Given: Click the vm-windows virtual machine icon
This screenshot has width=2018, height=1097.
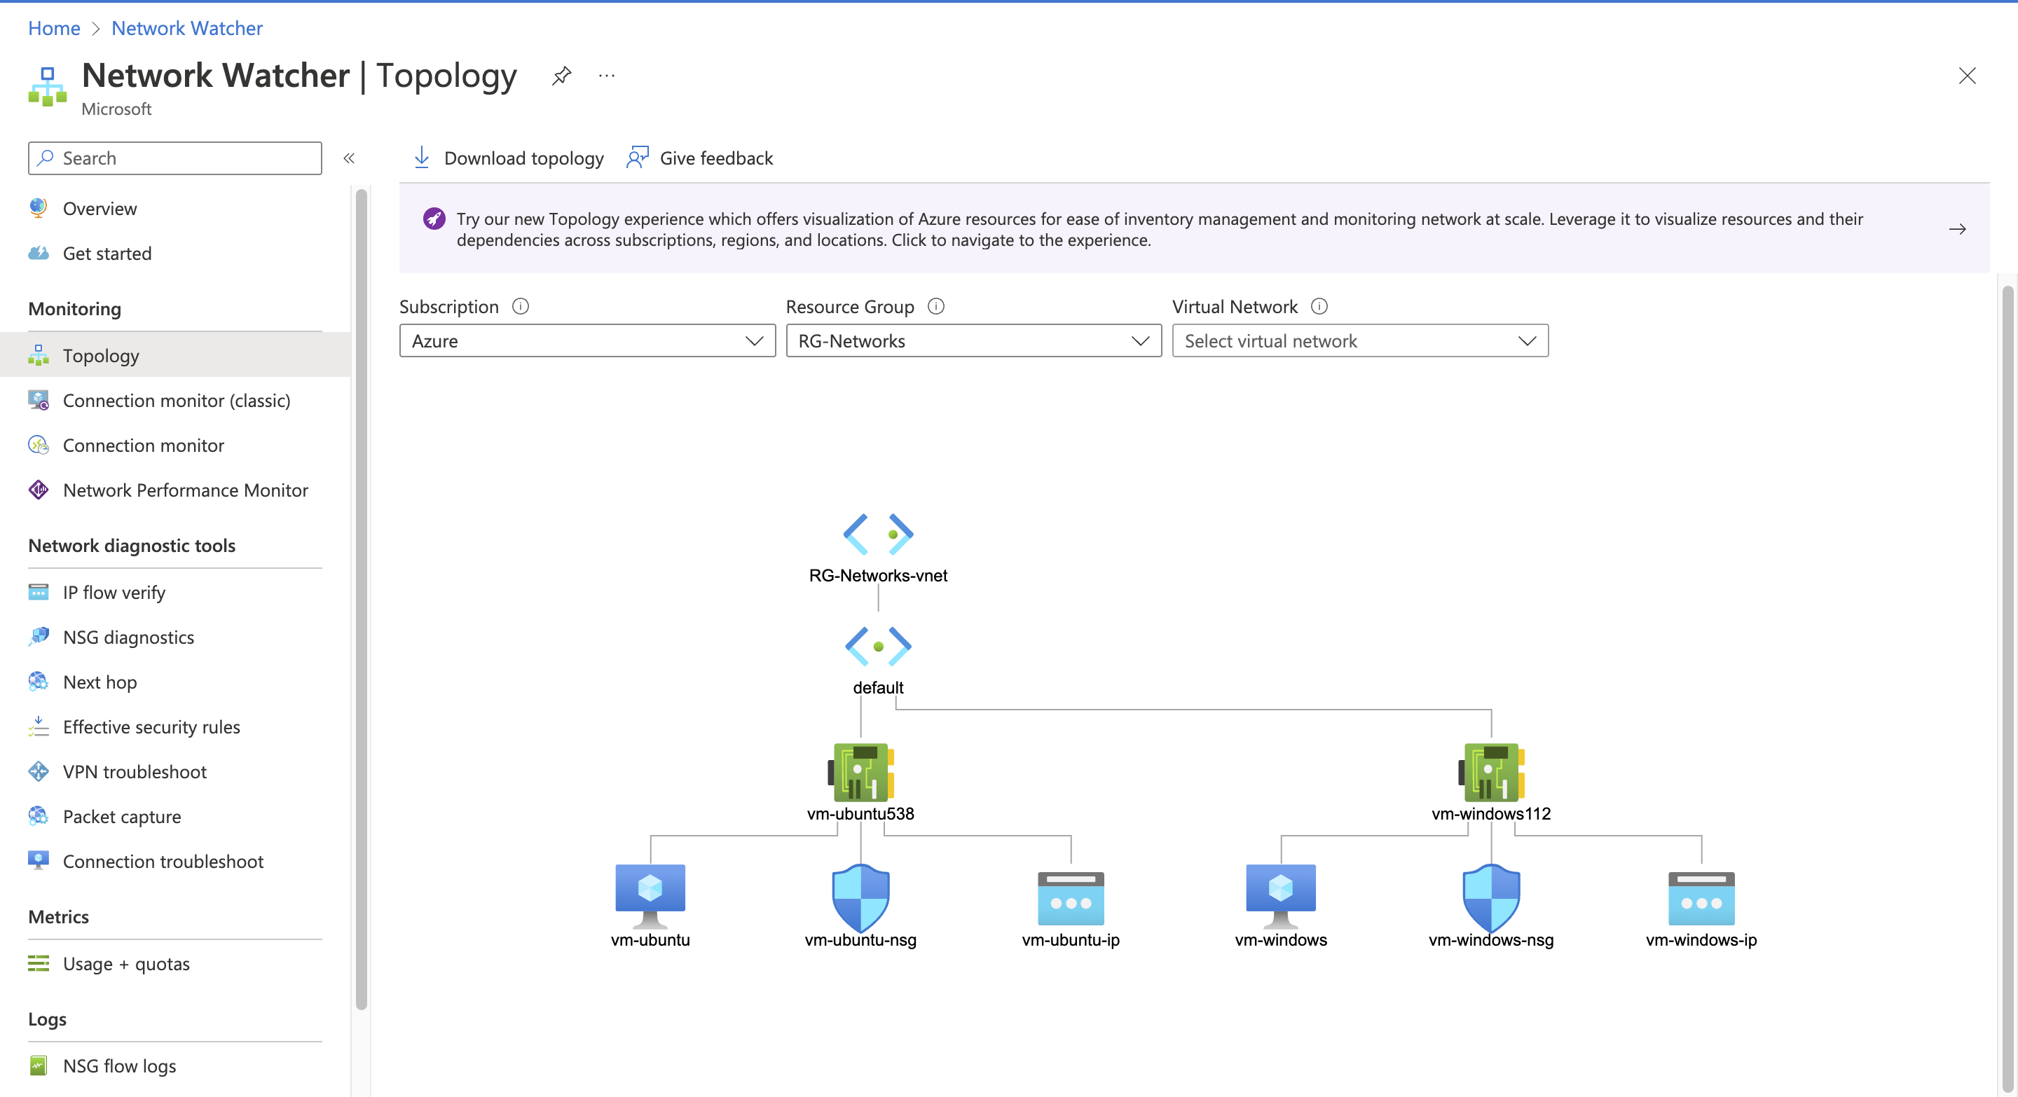Looking at the screenshot, I should click(x=1281, y=896).
